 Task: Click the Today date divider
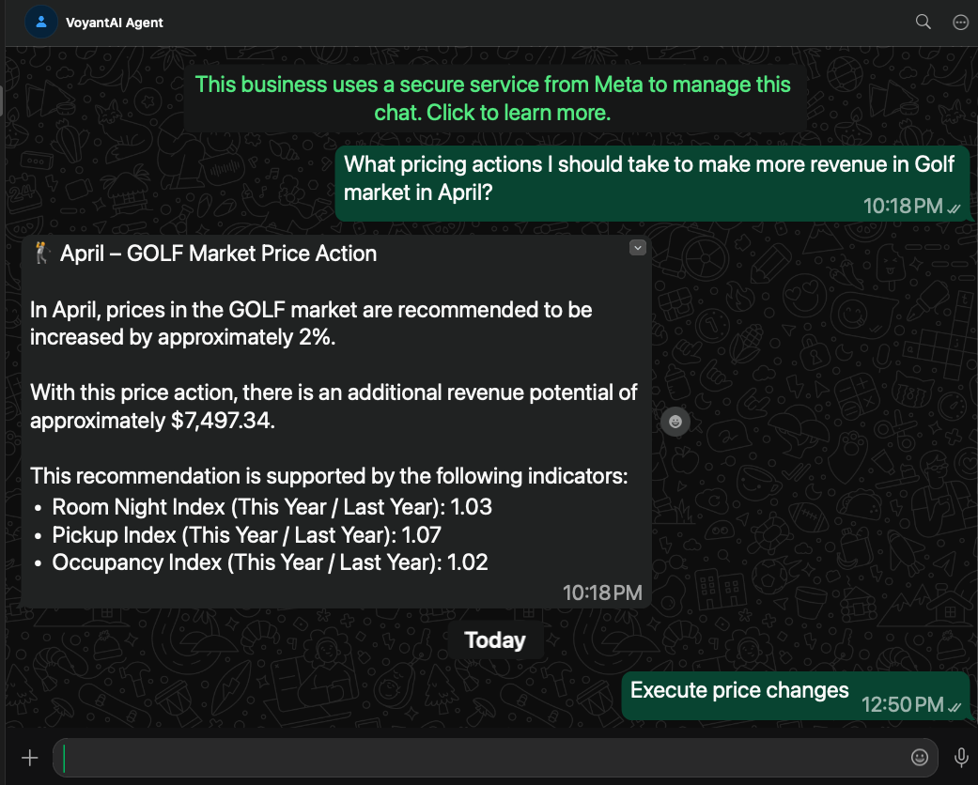click(x=494, y=640)
